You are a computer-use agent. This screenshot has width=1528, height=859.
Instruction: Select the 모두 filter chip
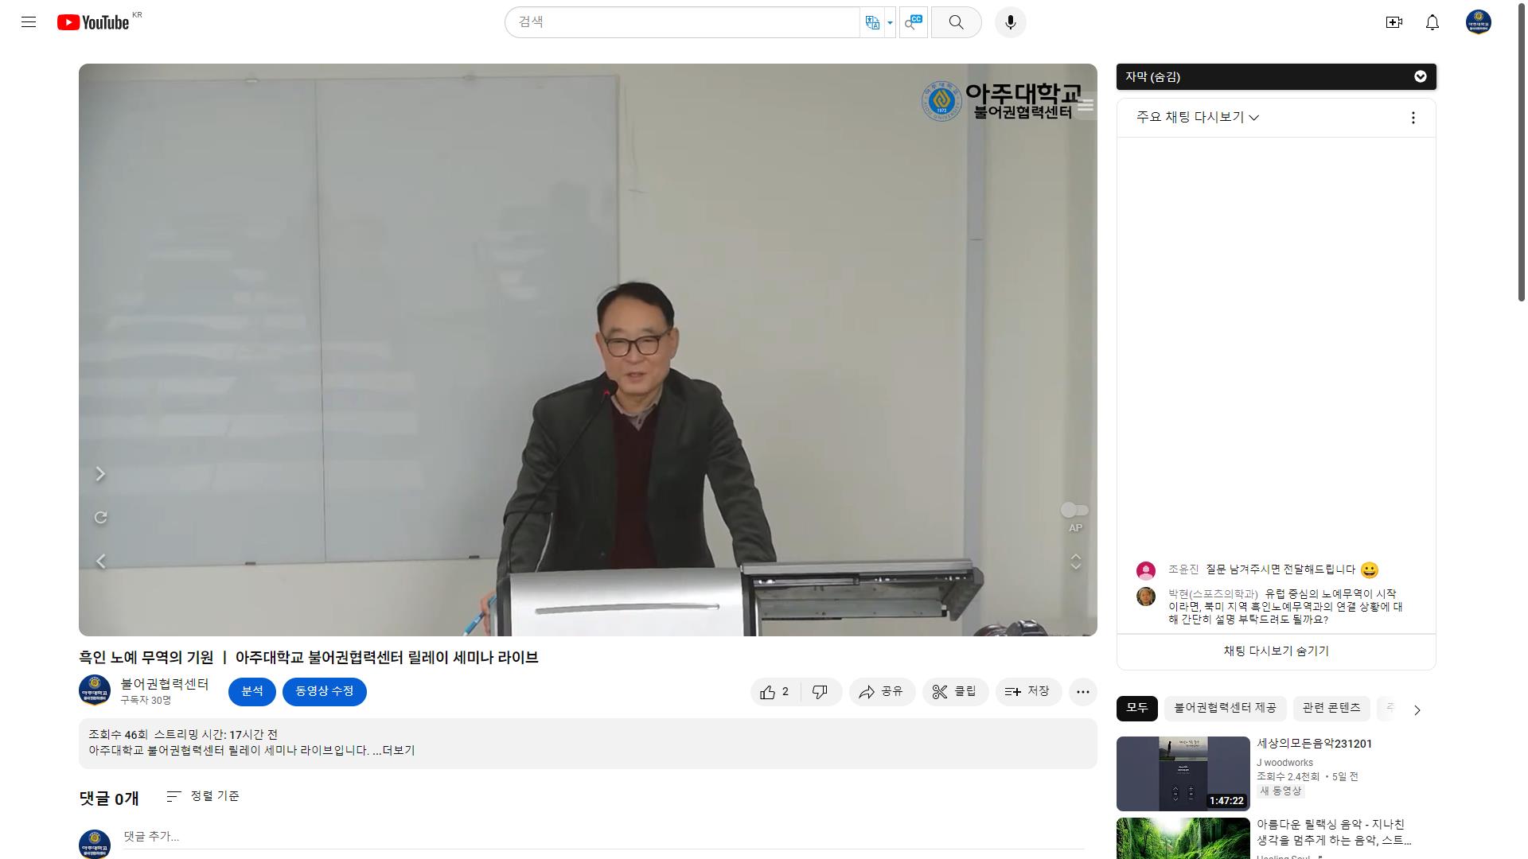point(1136,708)
